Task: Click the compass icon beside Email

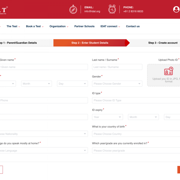Action: pos(73,9)
